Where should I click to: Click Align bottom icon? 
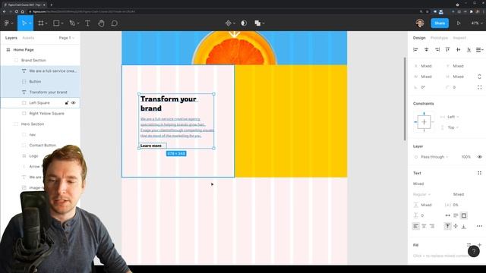pos(469,49)
